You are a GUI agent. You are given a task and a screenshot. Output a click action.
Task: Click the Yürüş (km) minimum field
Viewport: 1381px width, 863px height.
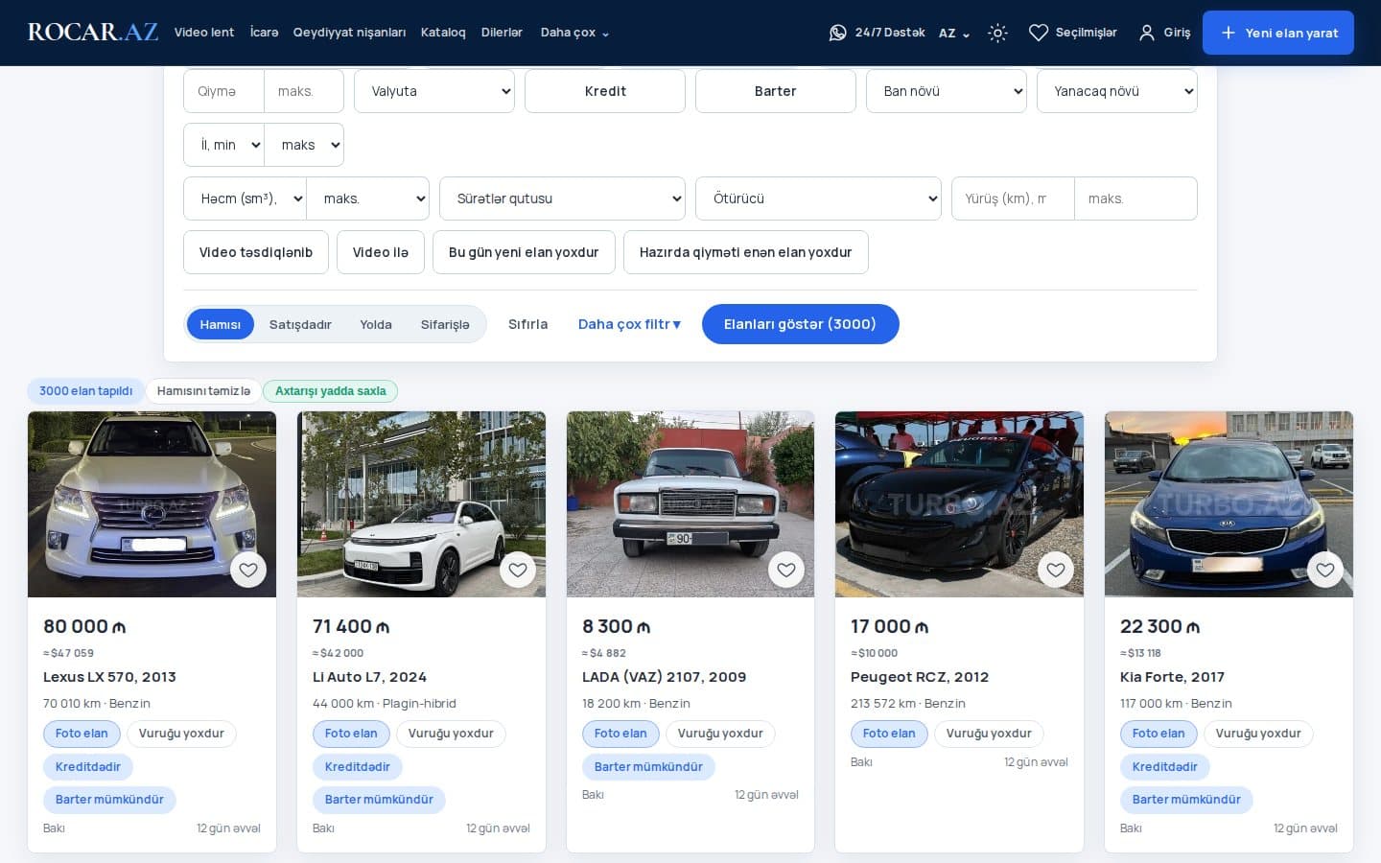click(x=1013, y=198)
